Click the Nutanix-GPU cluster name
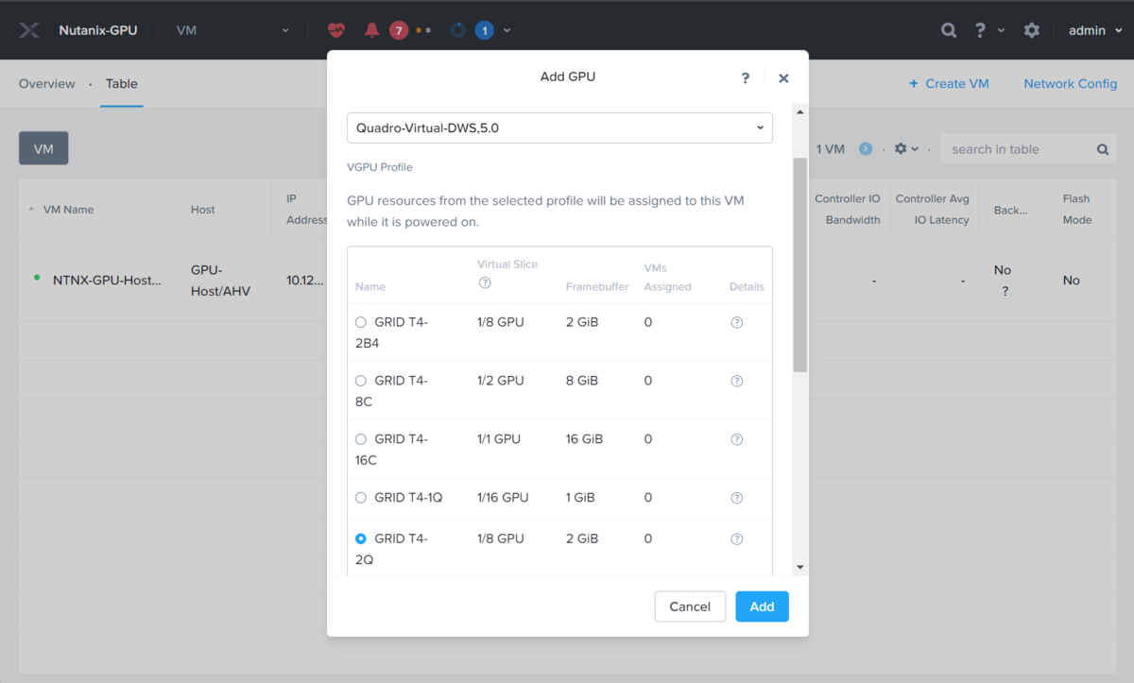Image resolution: width=1134 pixels, height=683 pixels. (x=98, y=30)
